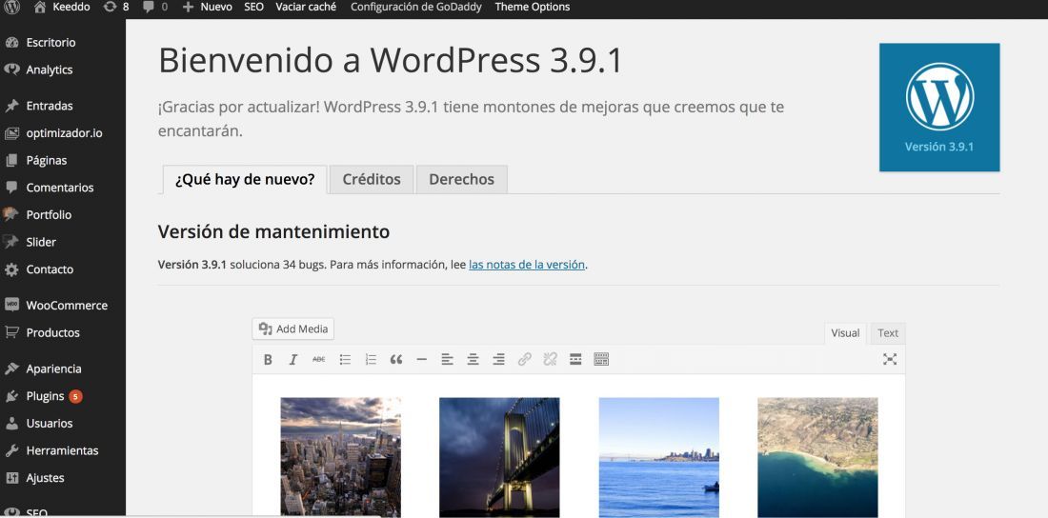This screenshot has width=1048, height=518.
Task: Insert a horizontal line
Action: point(422,360)
